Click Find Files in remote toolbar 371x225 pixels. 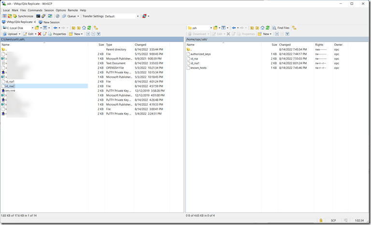(281, 28)
